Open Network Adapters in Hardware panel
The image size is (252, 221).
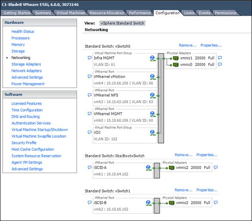pos(27,71)
